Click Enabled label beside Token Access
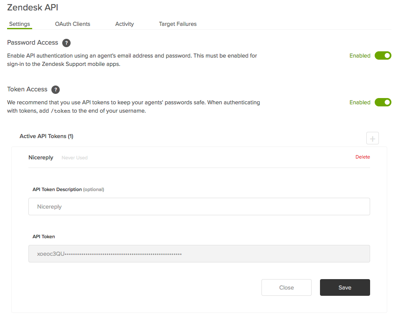Image resolution: width=396 pixels, height=320 pixels. tap(360, 102)
